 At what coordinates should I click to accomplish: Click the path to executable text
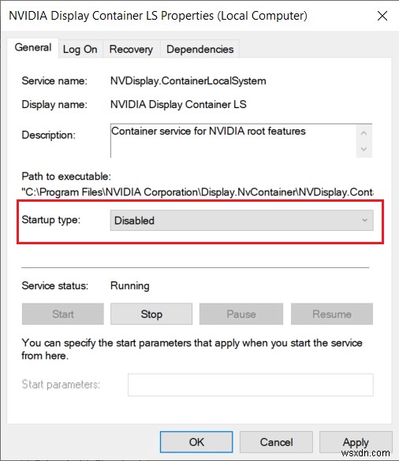point(197,192)
